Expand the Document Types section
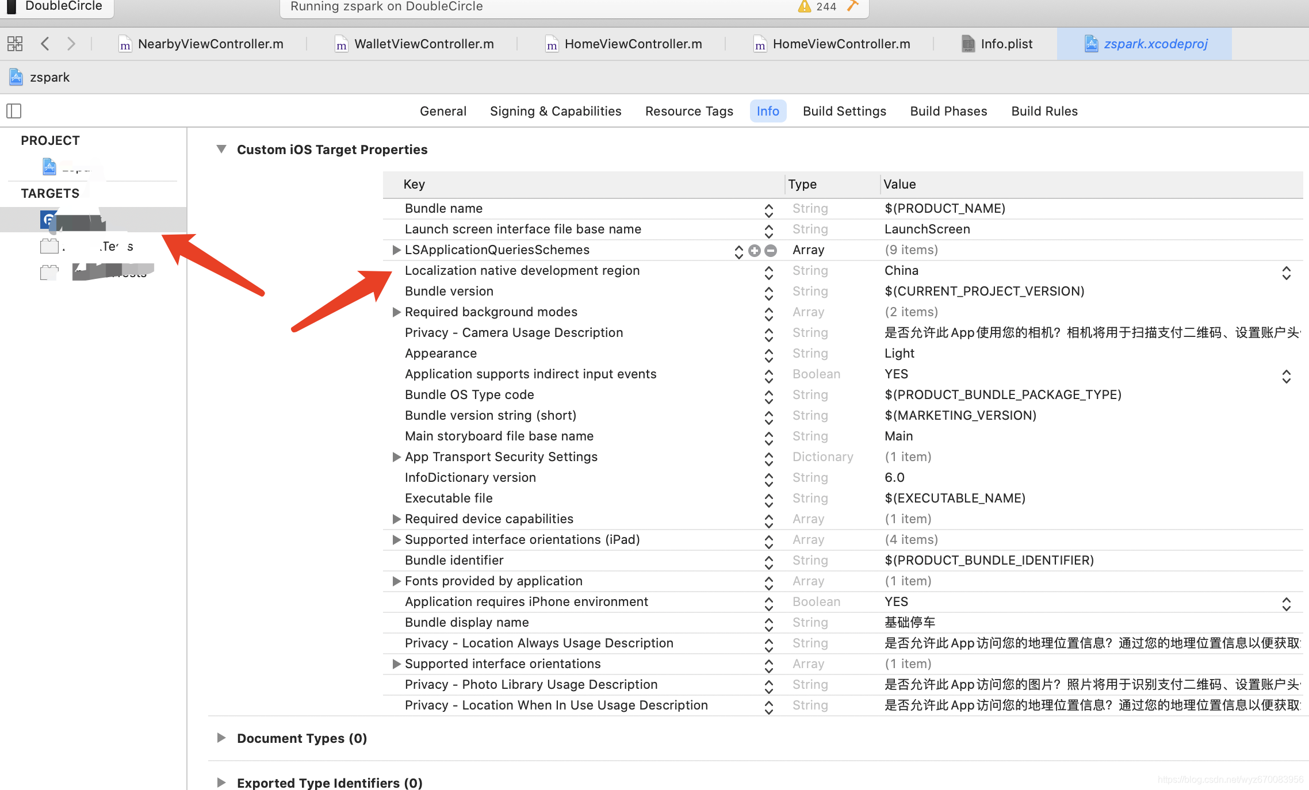 [221, 738]
